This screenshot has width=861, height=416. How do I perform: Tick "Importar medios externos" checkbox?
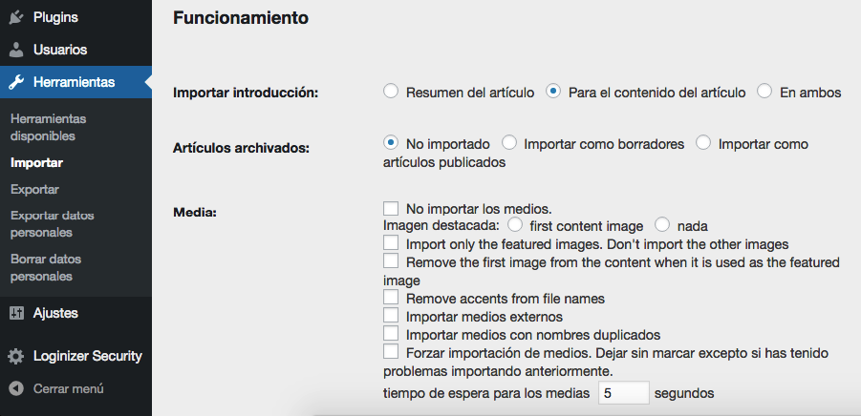(390, 317)
